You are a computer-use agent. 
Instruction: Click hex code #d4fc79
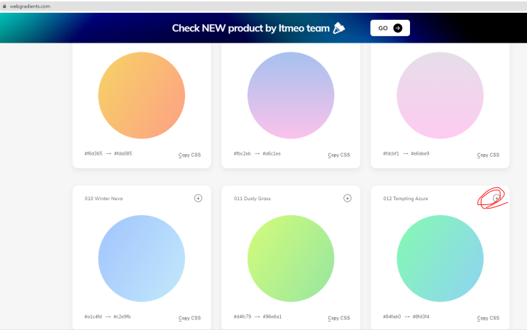243,317
